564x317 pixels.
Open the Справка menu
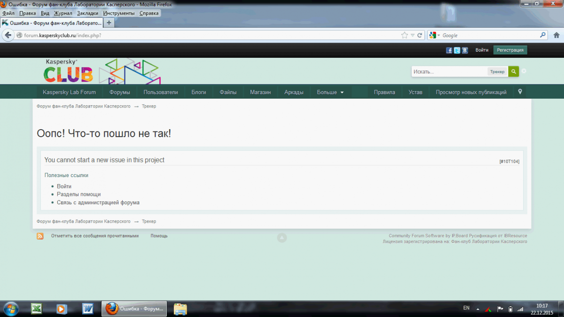pos(149,13)
